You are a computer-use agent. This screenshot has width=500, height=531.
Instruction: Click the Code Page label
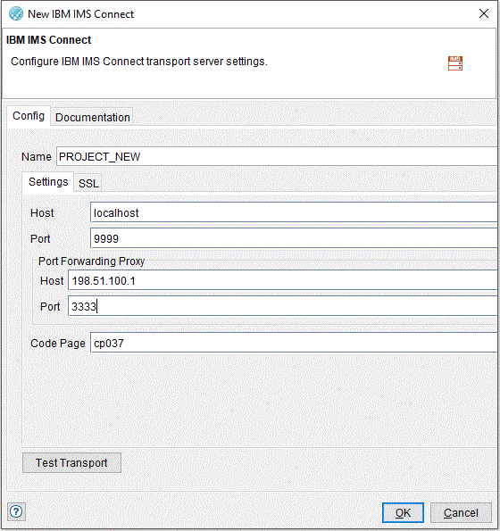pyautogui.click(x=58, y=343)
